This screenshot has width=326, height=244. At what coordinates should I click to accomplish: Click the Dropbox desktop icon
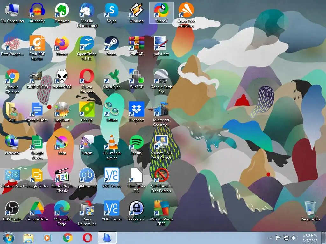tap(136, 112)
